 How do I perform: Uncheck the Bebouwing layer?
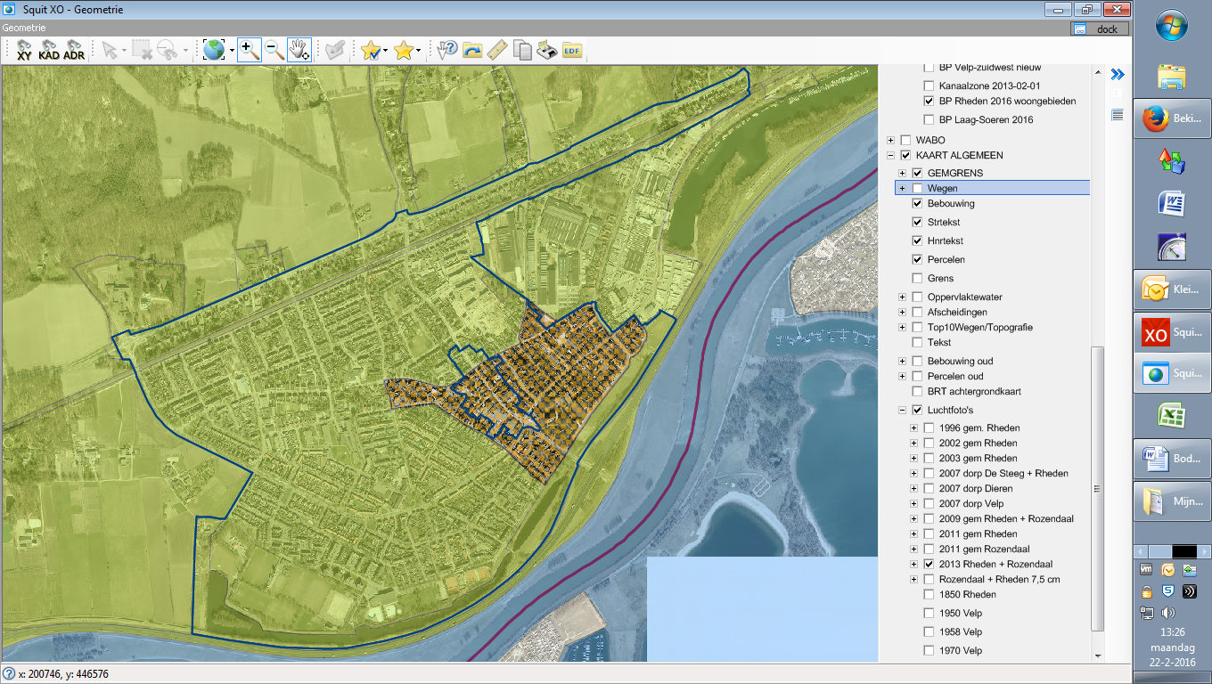tap(917, 204)
